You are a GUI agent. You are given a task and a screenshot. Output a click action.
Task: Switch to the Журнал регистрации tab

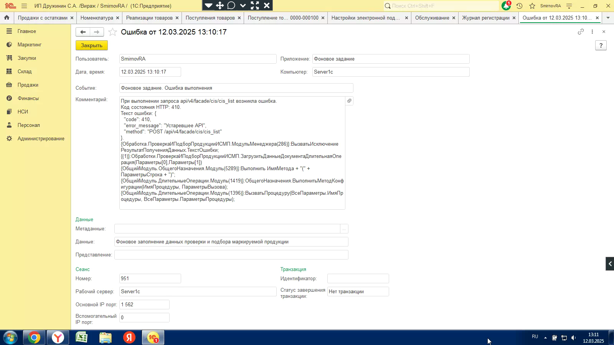pyautogui.click(x=485, y=18)
